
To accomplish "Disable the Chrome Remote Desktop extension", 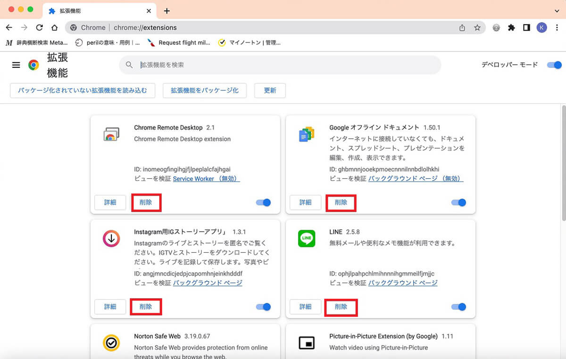I will pos(264,202).
